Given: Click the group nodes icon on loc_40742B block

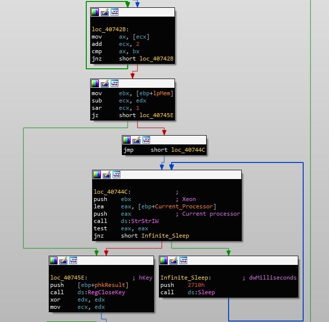Looking at the screenshot, I should pyautogui.click(x=115, y=12).
